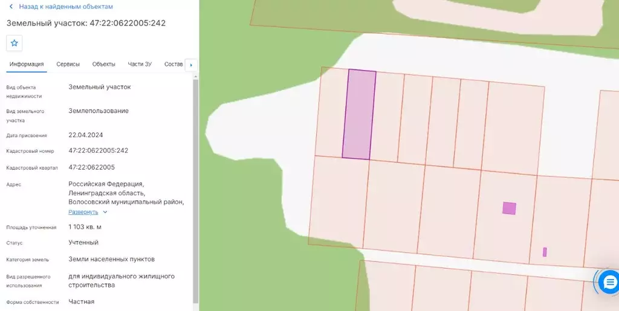The image size is (619, 311).
Task: Open the Части ЗУ tab
Action: [140, 64]
